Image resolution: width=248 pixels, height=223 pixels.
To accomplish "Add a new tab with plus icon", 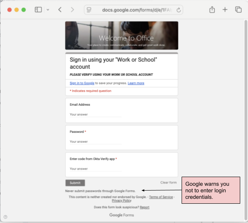I will coord(225,10).
